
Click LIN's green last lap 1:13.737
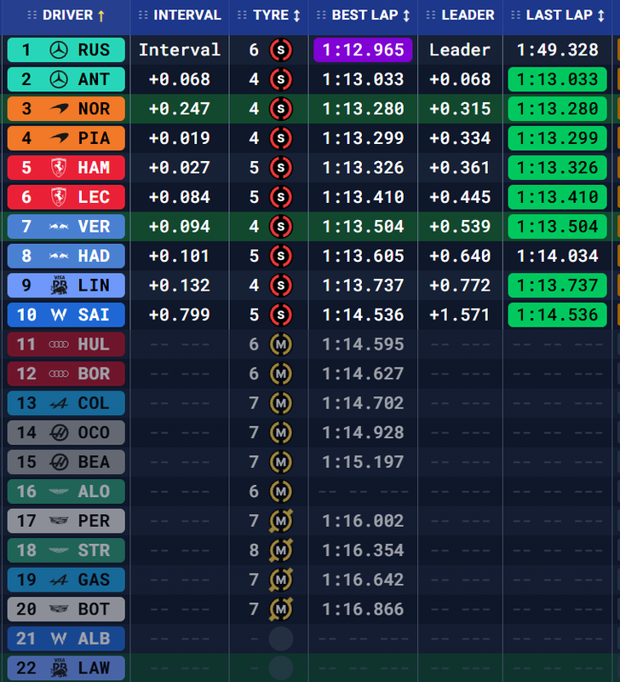[558, 286]
